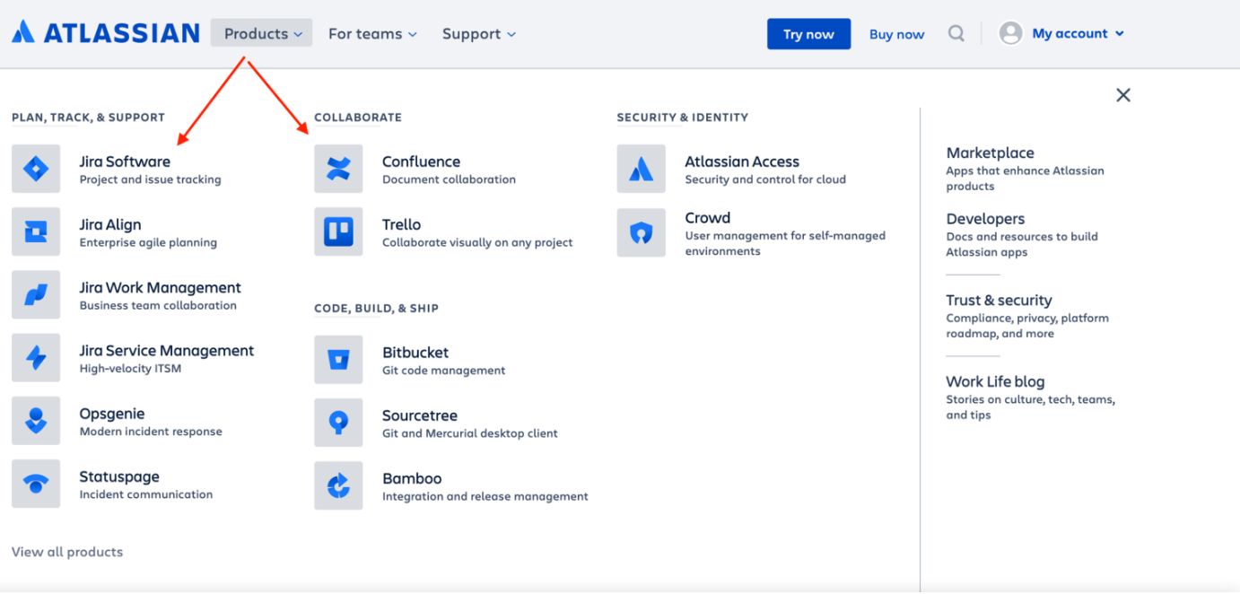
Task: Open Trust & security link
Action: coord(999,300)
